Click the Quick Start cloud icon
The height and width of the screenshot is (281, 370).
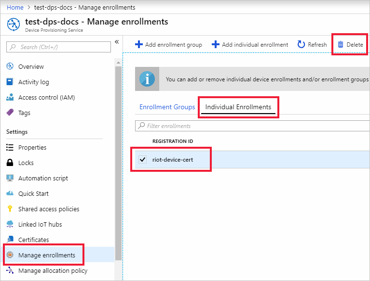point(10,193)
